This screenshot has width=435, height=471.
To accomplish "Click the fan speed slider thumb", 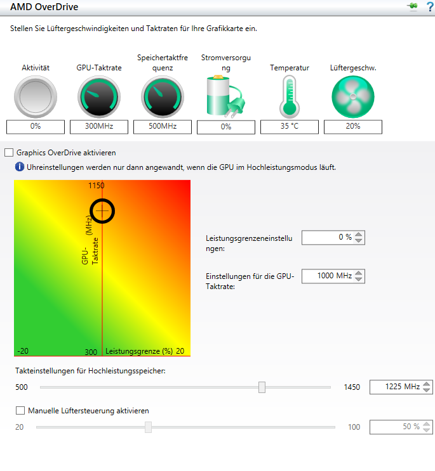I will (x=149, y=427).
